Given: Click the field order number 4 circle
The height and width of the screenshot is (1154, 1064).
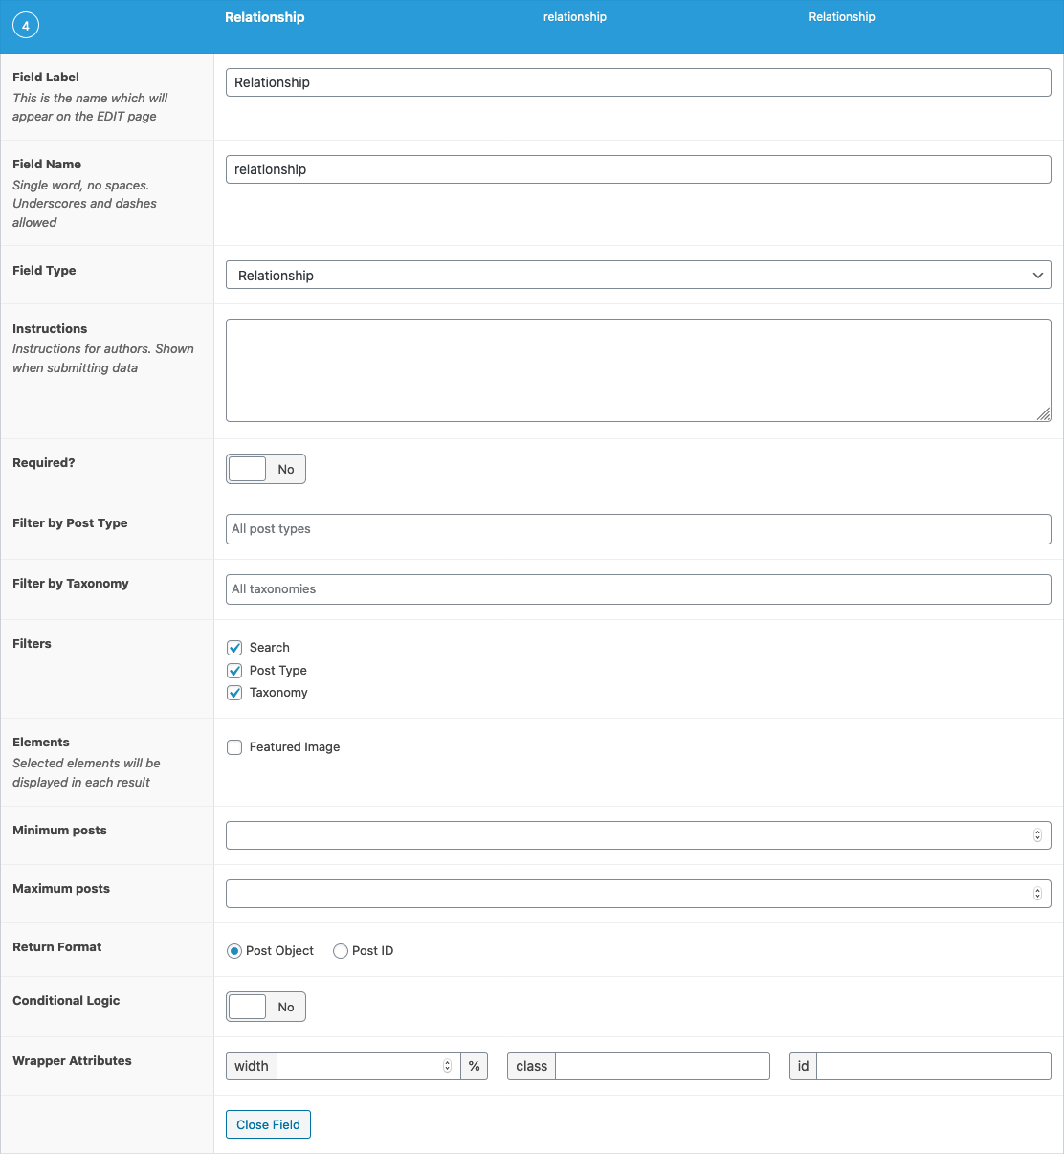Looking at the screenshot, I should click(26, 26).
